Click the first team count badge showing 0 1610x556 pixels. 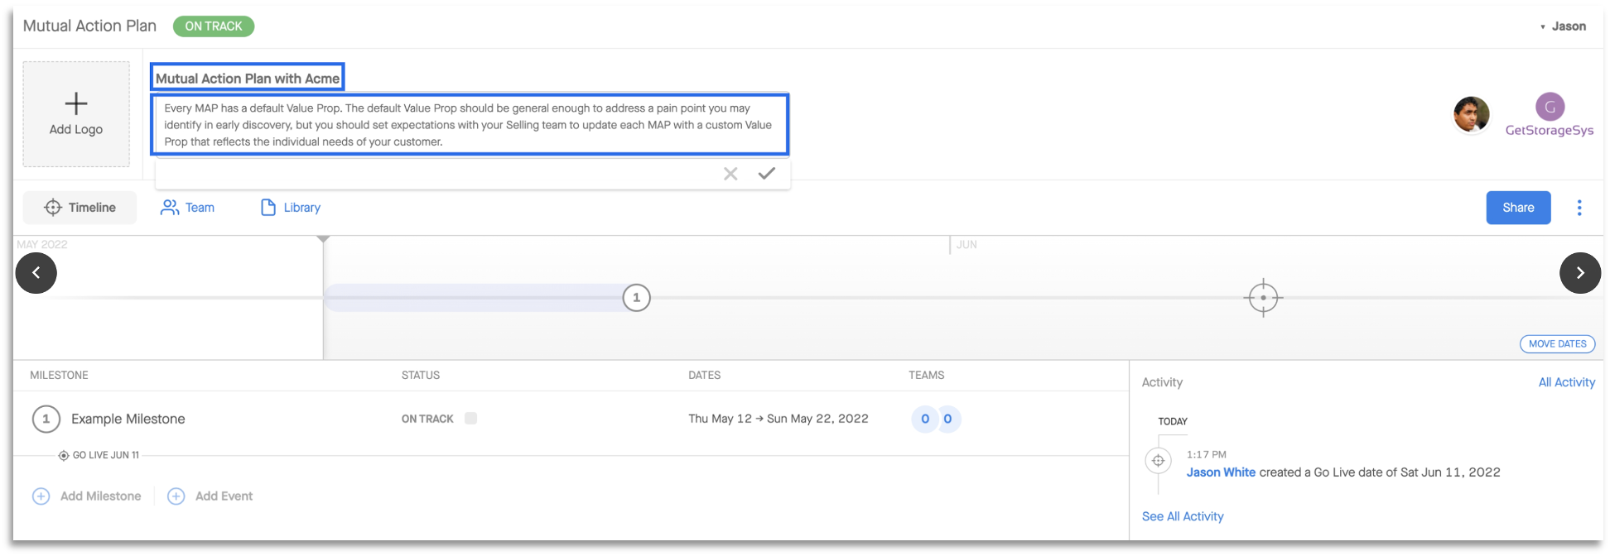click(925, 419)
